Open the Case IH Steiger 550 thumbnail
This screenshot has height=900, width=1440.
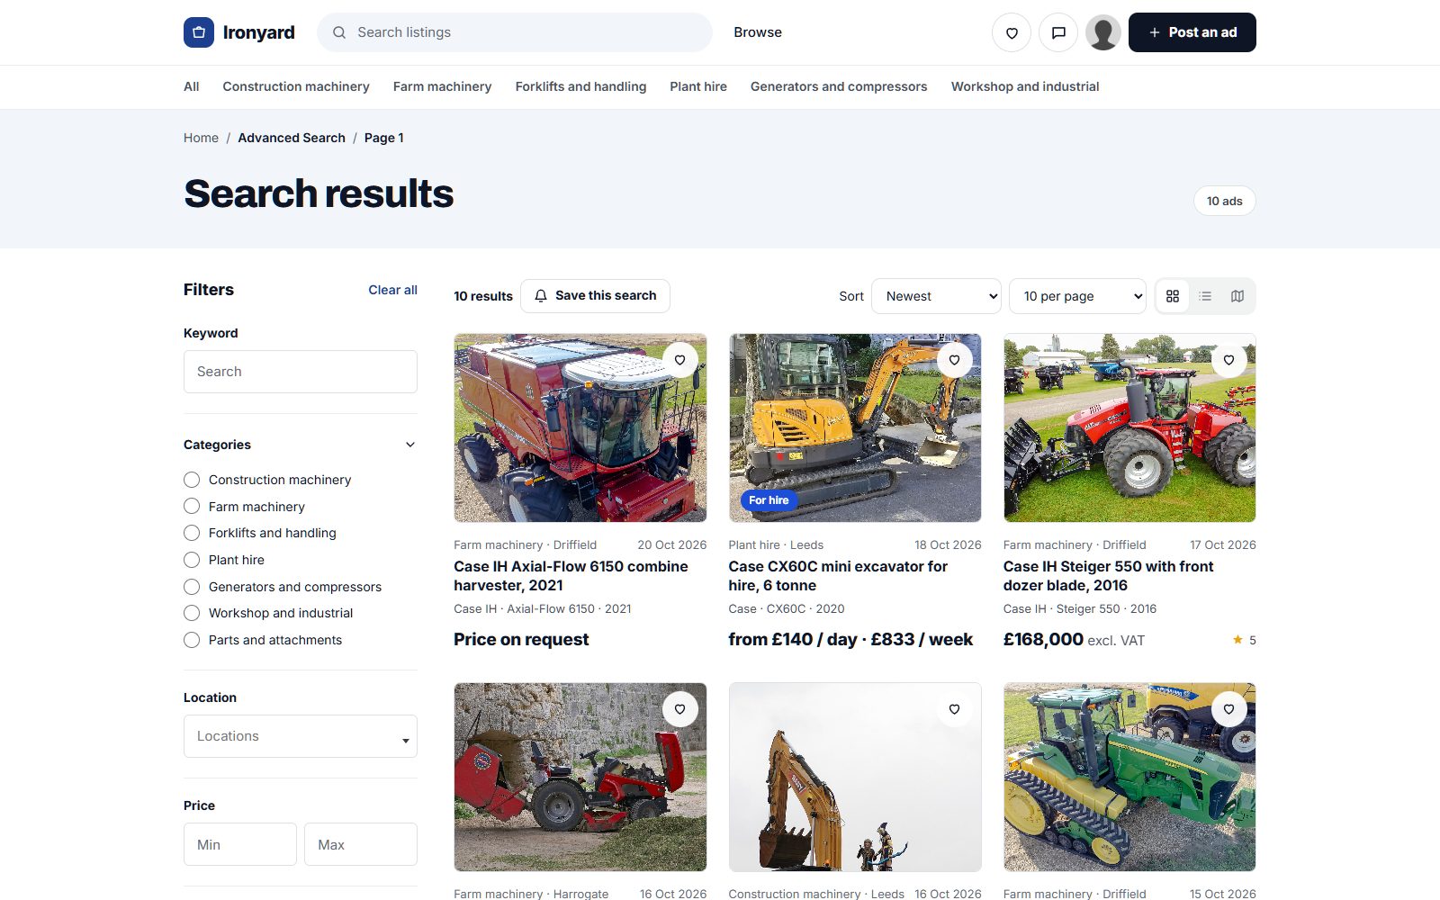1129,427
